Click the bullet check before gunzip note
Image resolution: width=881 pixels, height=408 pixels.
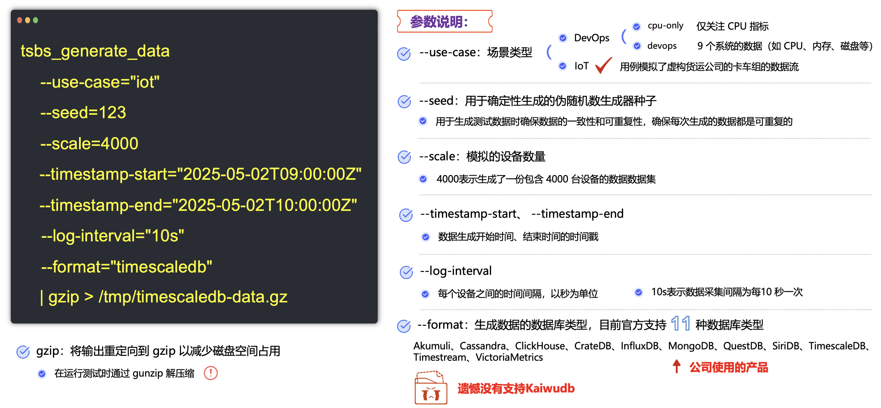42,374
